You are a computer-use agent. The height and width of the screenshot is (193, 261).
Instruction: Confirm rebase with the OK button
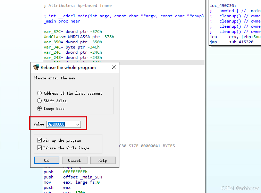(47, 160)
